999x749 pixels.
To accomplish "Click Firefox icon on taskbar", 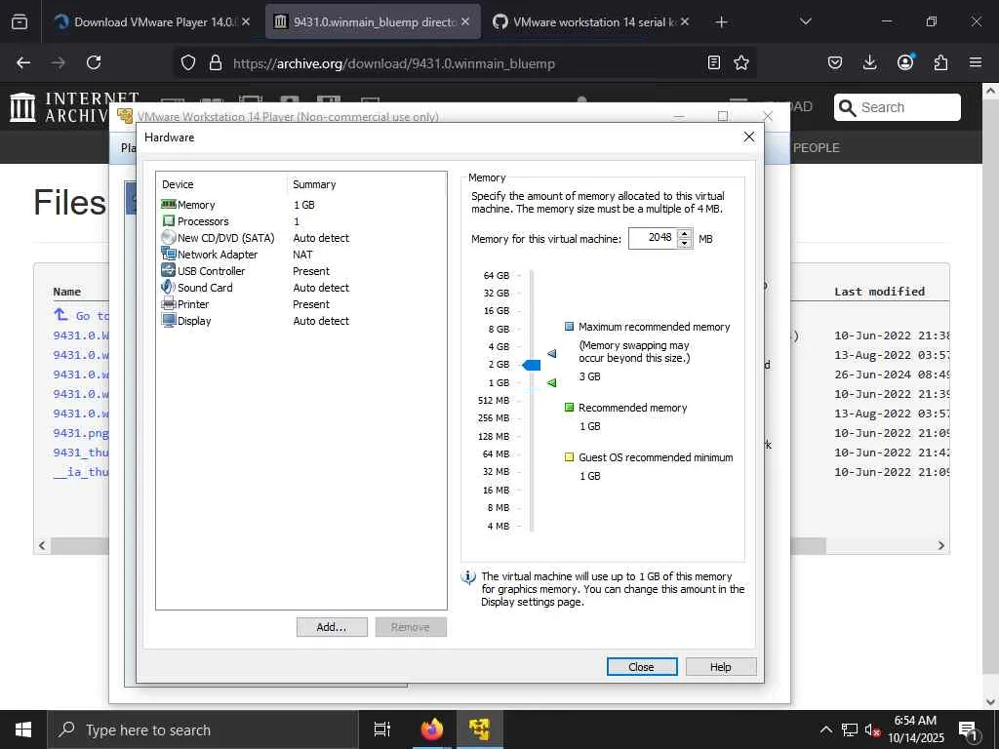I will coord(432,729).
